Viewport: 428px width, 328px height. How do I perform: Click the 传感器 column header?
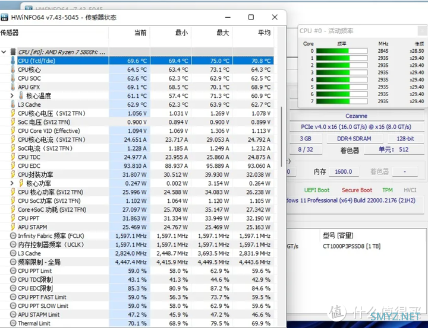10,33
